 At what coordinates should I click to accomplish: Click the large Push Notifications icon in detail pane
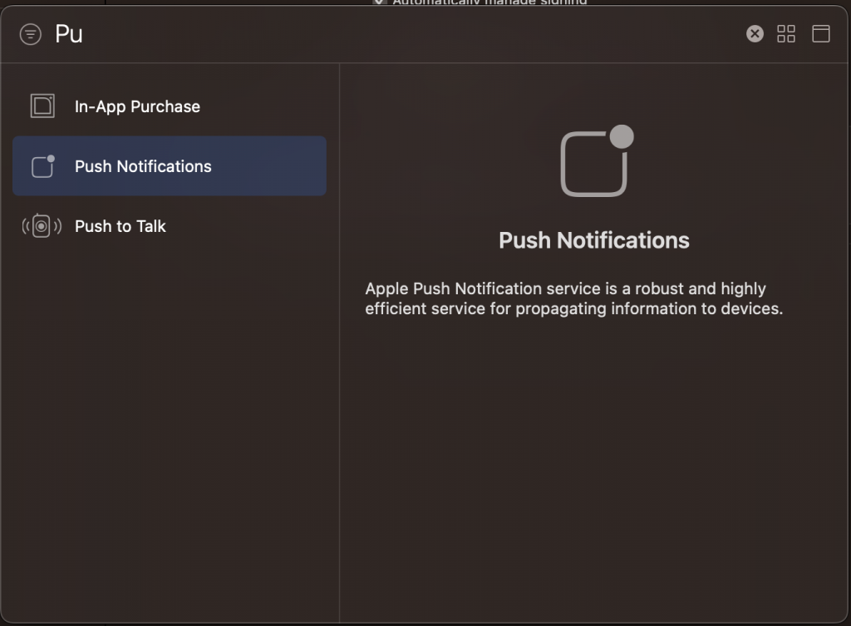[x=595, y=162]
